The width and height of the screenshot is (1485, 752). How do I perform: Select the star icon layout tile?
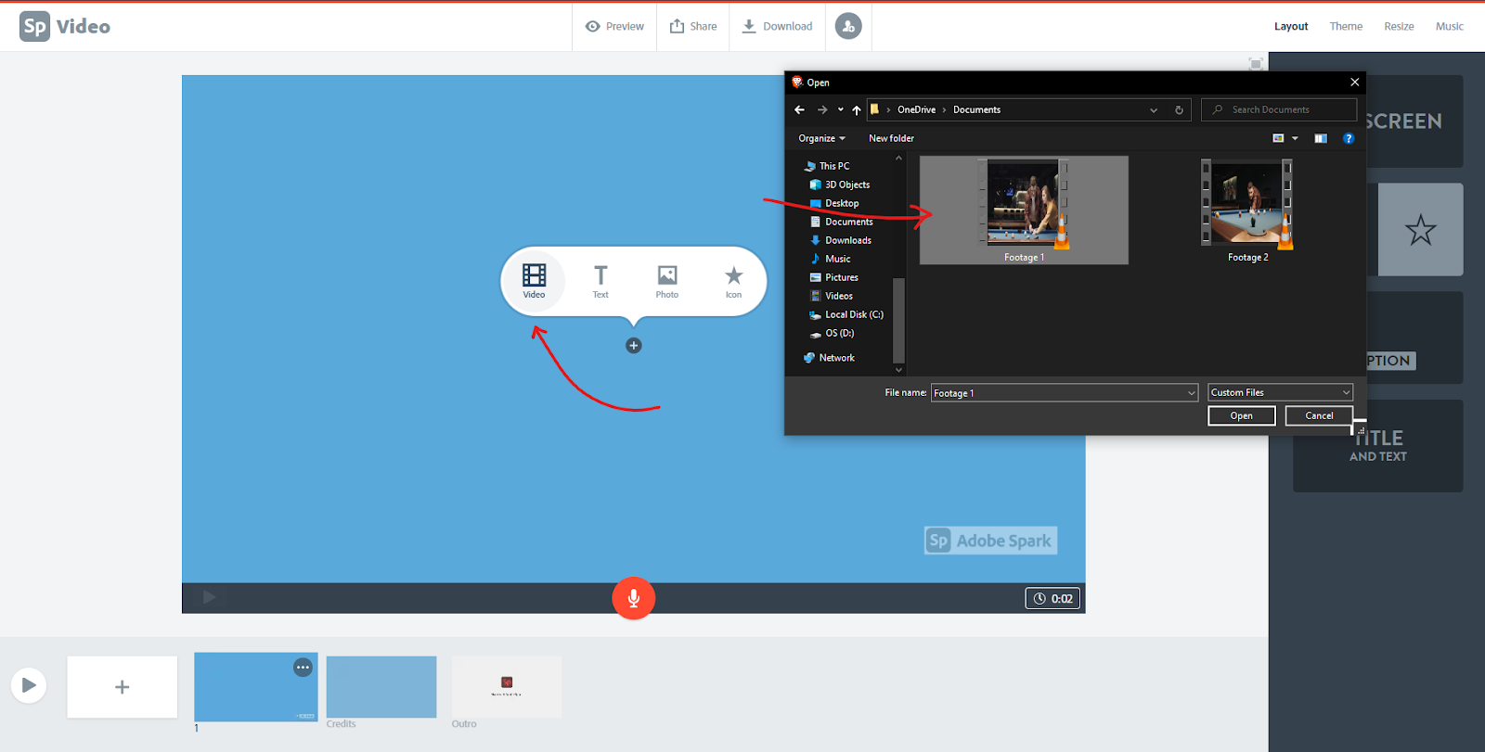tap(1420, 229)
